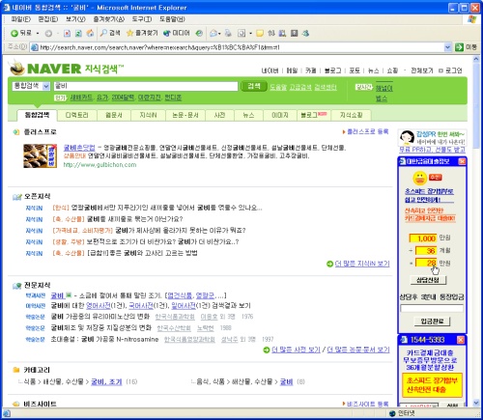483x420 pixels.
Task: Switch to the 지식쇼핑 tab
Action: click(x=351, y=115)
